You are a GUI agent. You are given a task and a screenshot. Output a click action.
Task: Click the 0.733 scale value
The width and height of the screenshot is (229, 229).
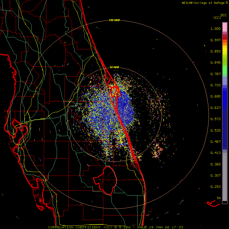pyautogui.click(x=216, y=85)
